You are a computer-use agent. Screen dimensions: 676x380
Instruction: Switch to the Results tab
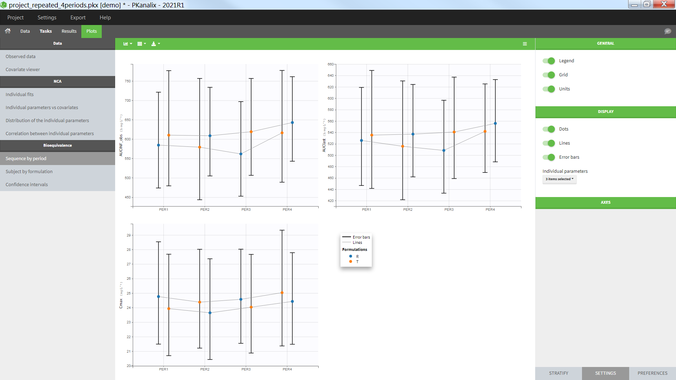point(69,31)
